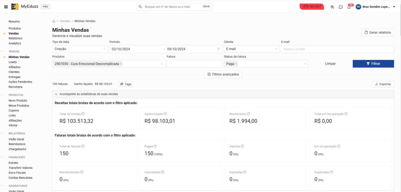Expand Filtros avançados

click(x=223, y=74)
